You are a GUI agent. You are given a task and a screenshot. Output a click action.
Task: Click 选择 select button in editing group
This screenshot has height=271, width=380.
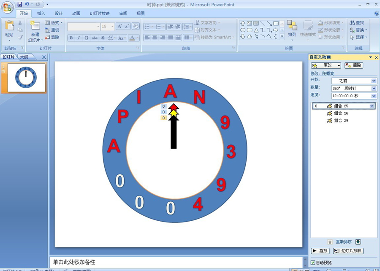[x=358, y=37]
